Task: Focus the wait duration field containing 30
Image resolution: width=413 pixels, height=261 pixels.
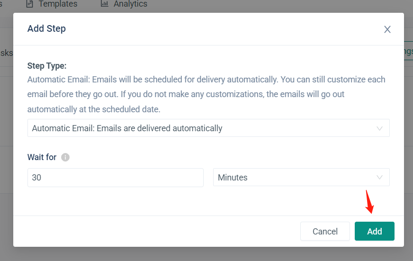Action: click(x=116, y=178)
